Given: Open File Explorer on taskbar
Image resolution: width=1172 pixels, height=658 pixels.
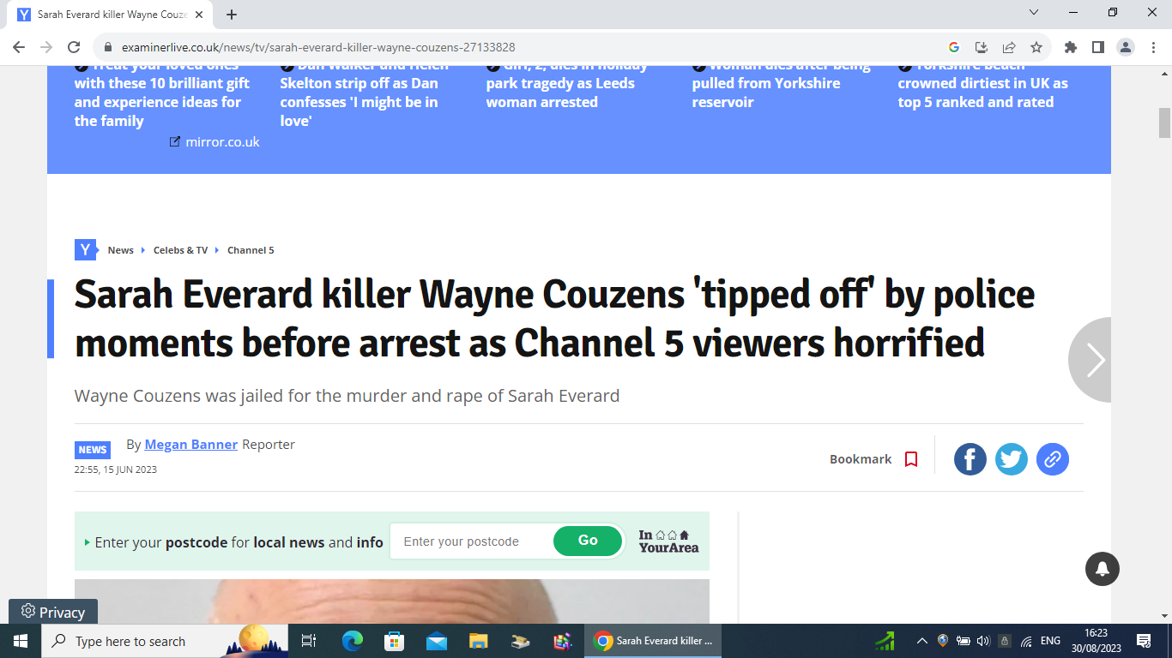Looking at the screenshot, I should (478, 641).
